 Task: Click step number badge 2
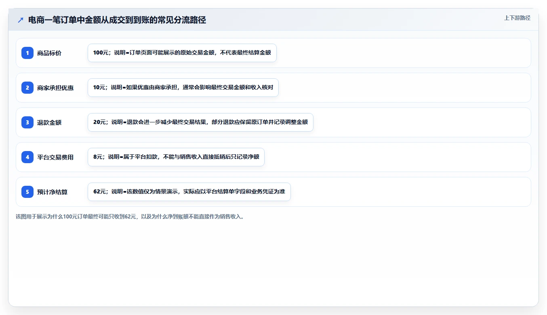click(27, 88)
